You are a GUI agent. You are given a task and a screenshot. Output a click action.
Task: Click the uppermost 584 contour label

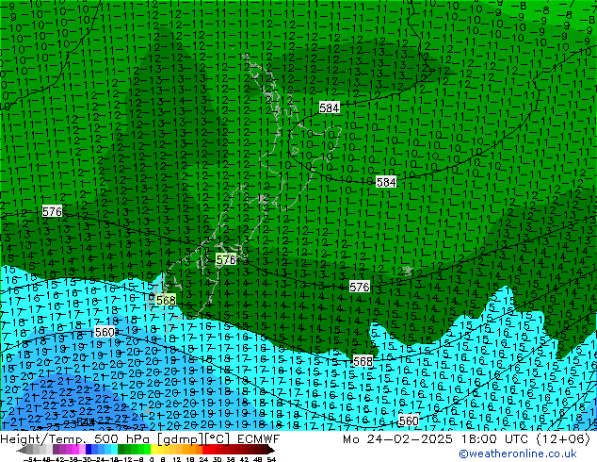[x=330, y=108]
